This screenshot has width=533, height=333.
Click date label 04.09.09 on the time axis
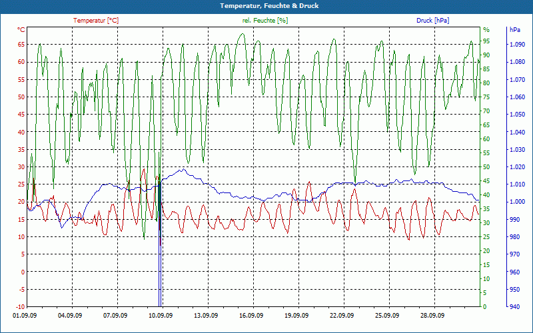(x=70, y=315)
